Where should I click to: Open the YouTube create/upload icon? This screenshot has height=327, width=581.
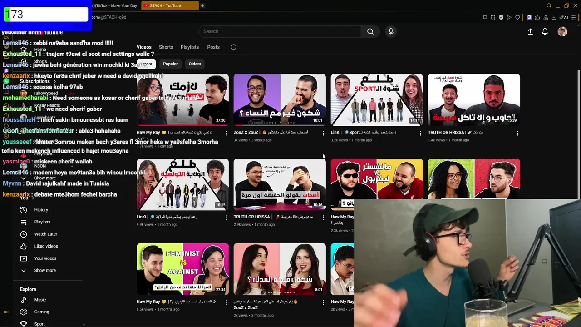coord(530,31)
